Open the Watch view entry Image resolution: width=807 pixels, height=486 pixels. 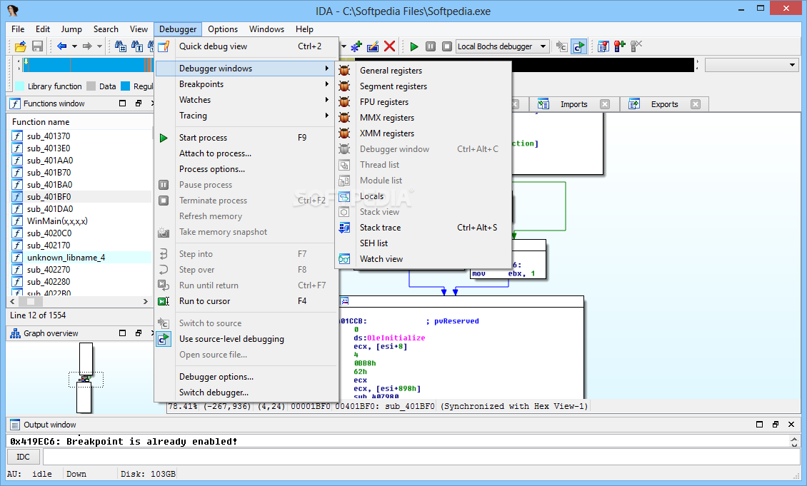[423, 258]
